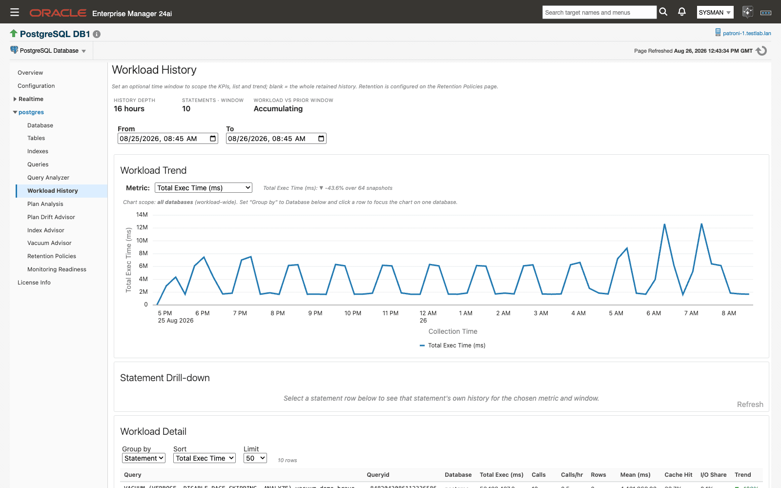The width and height of the screenshot is (781, 488).
Task: Click the Rows column header
Action: [598, 475]
